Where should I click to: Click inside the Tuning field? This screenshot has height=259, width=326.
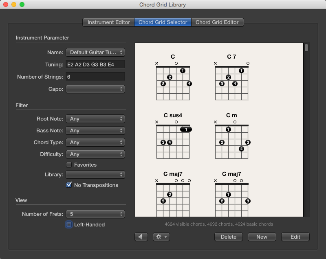click(x=95, y=64)
